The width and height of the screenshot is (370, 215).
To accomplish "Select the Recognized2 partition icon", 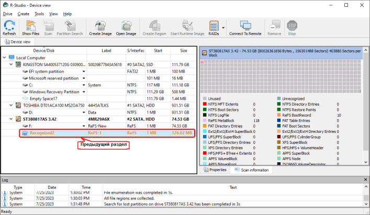I will pos(25,133).
